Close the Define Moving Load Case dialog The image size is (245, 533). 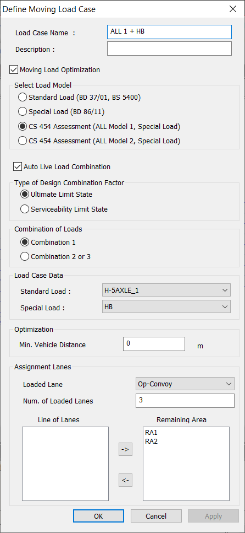point(233,9)
